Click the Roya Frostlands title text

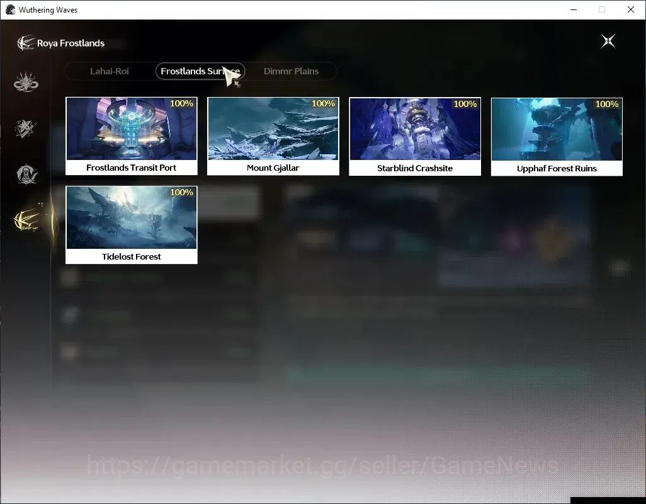tap(71, 43)
